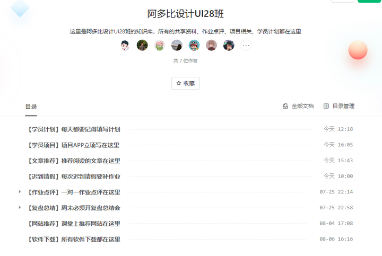The width and height of the screenshot is (382, 256).
Task: Open 【网站推荐】课堂上推荐网站在这里
Action: click(74, 223)
